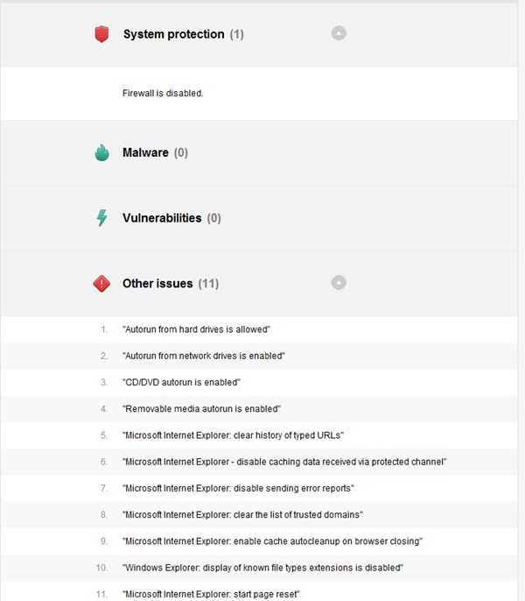Click the red diamond Other issues icon
525x601 pixels.
pyautogui.click(x=102, y=284)
